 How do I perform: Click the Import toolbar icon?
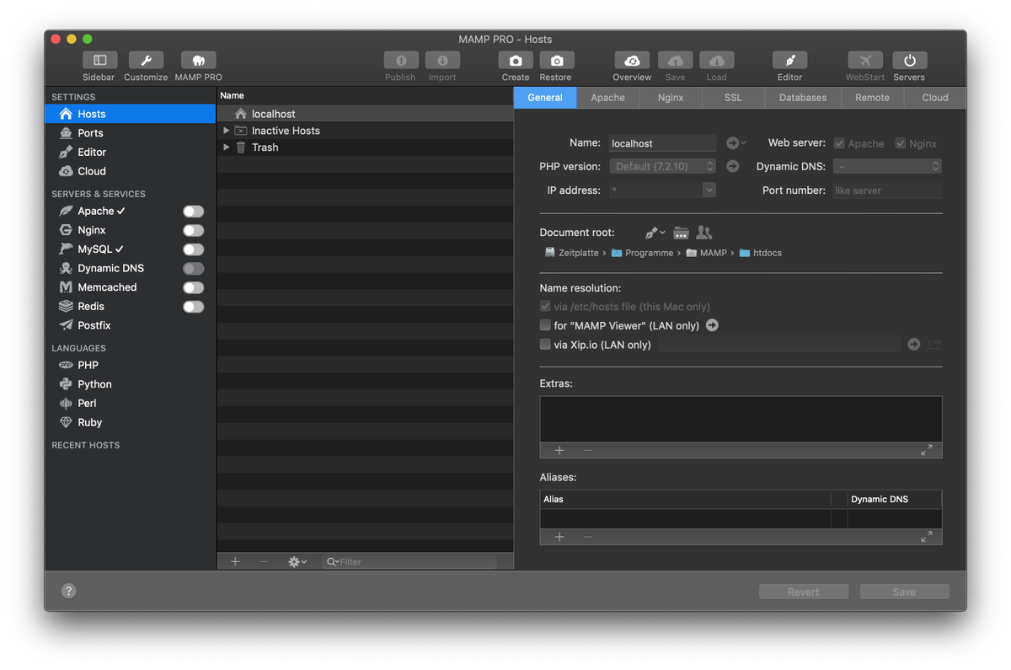442,61
